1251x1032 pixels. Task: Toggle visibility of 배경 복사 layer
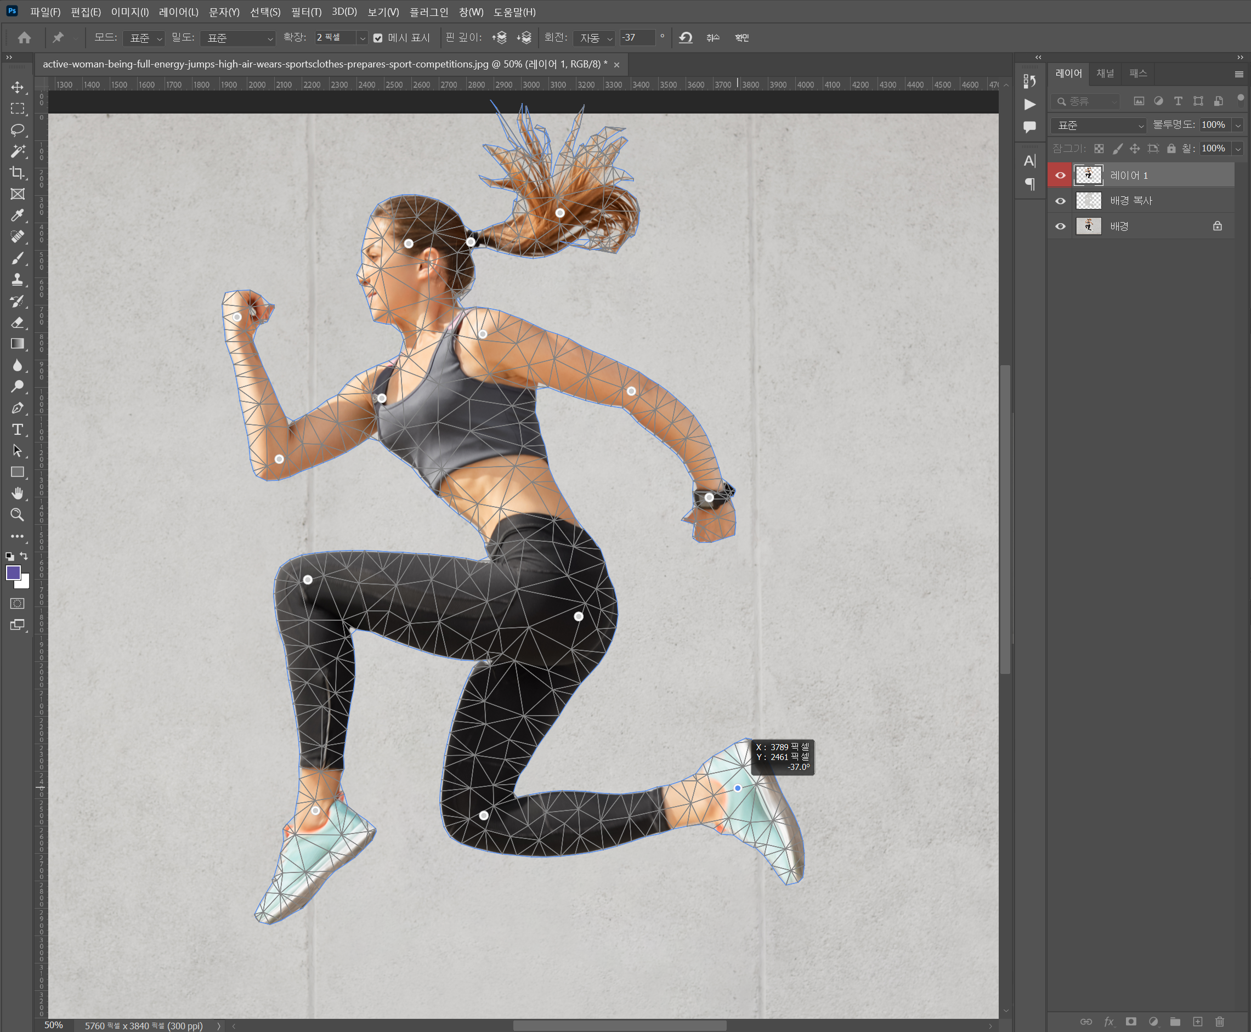tap(1060, 201)
